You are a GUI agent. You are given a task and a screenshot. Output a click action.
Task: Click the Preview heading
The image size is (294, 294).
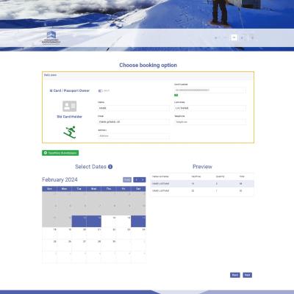(x=202, y=167)
